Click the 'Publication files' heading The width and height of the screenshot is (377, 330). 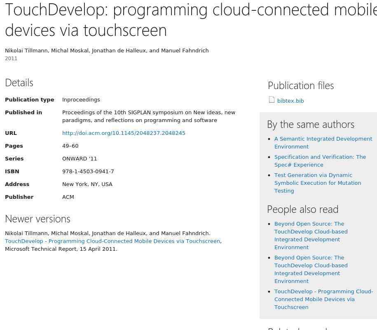[301, 86]
